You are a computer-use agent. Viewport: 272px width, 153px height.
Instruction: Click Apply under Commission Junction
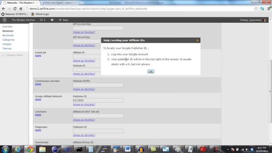point(38,84)
